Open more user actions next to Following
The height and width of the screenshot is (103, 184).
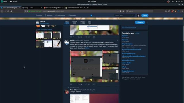[x=147, y=22]
